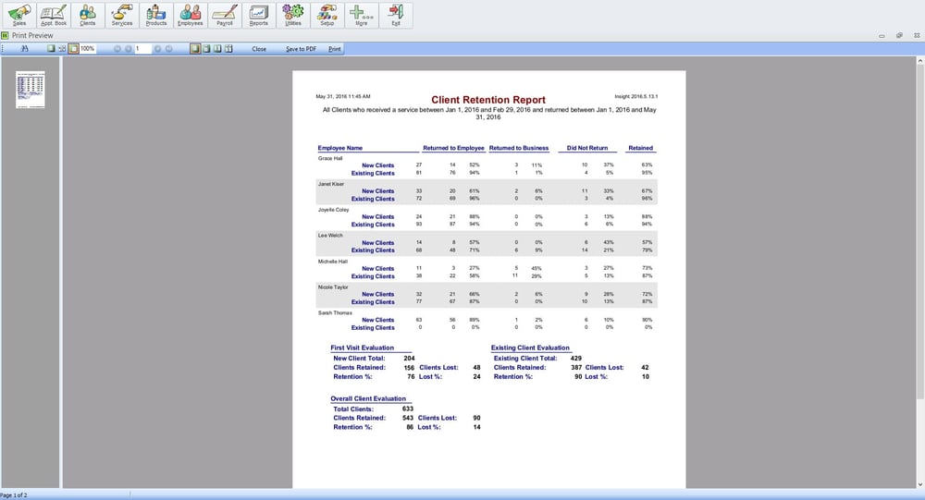Click the Existing Client Total value 429
The width and height of the screenshot is (925, 500).
point(575,358)
